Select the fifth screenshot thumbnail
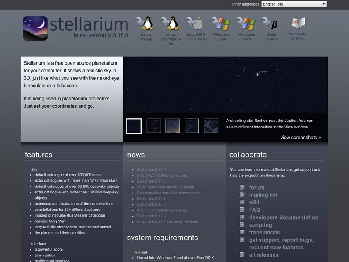Viewport: 349px width, 262px height. pos(211,126)
